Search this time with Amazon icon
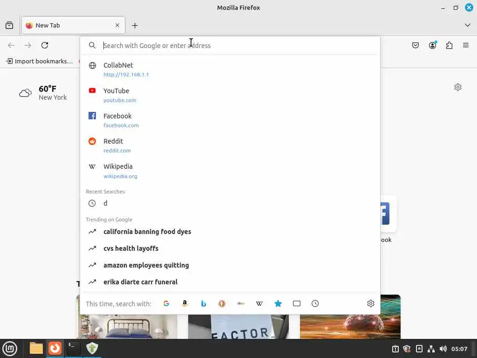 click(x=184, y=303)
